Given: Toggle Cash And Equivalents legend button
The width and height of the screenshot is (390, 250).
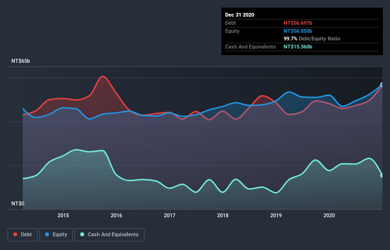Looking at the screenshot, I should point(109,235).
